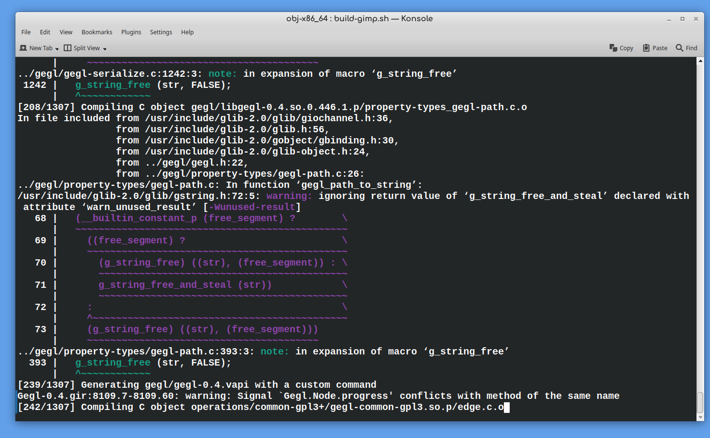Click the Split View icon
This screenshot has width=710, height=438.
[x=68, y=48]
